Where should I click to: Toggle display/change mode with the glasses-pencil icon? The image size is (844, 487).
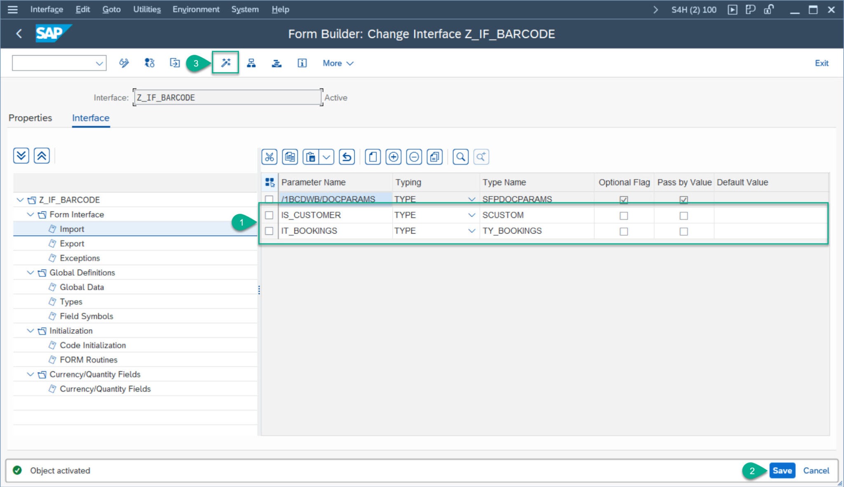coord(124,63)
